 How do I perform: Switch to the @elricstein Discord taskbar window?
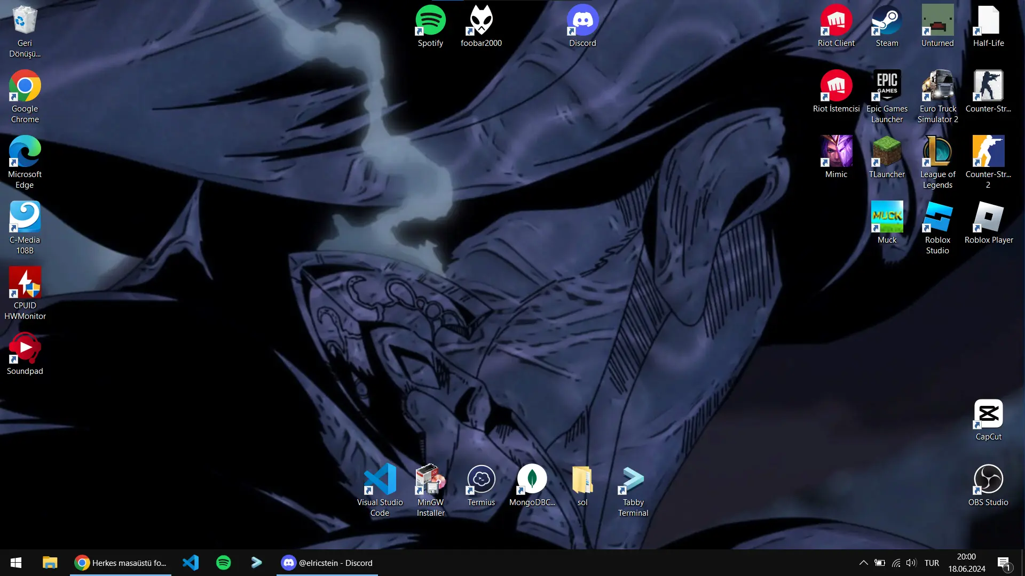(x=327, y=563)
